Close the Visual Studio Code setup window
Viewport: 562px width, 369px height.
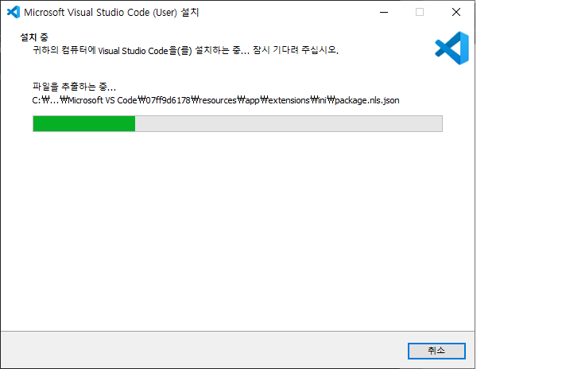coord(456,12)
